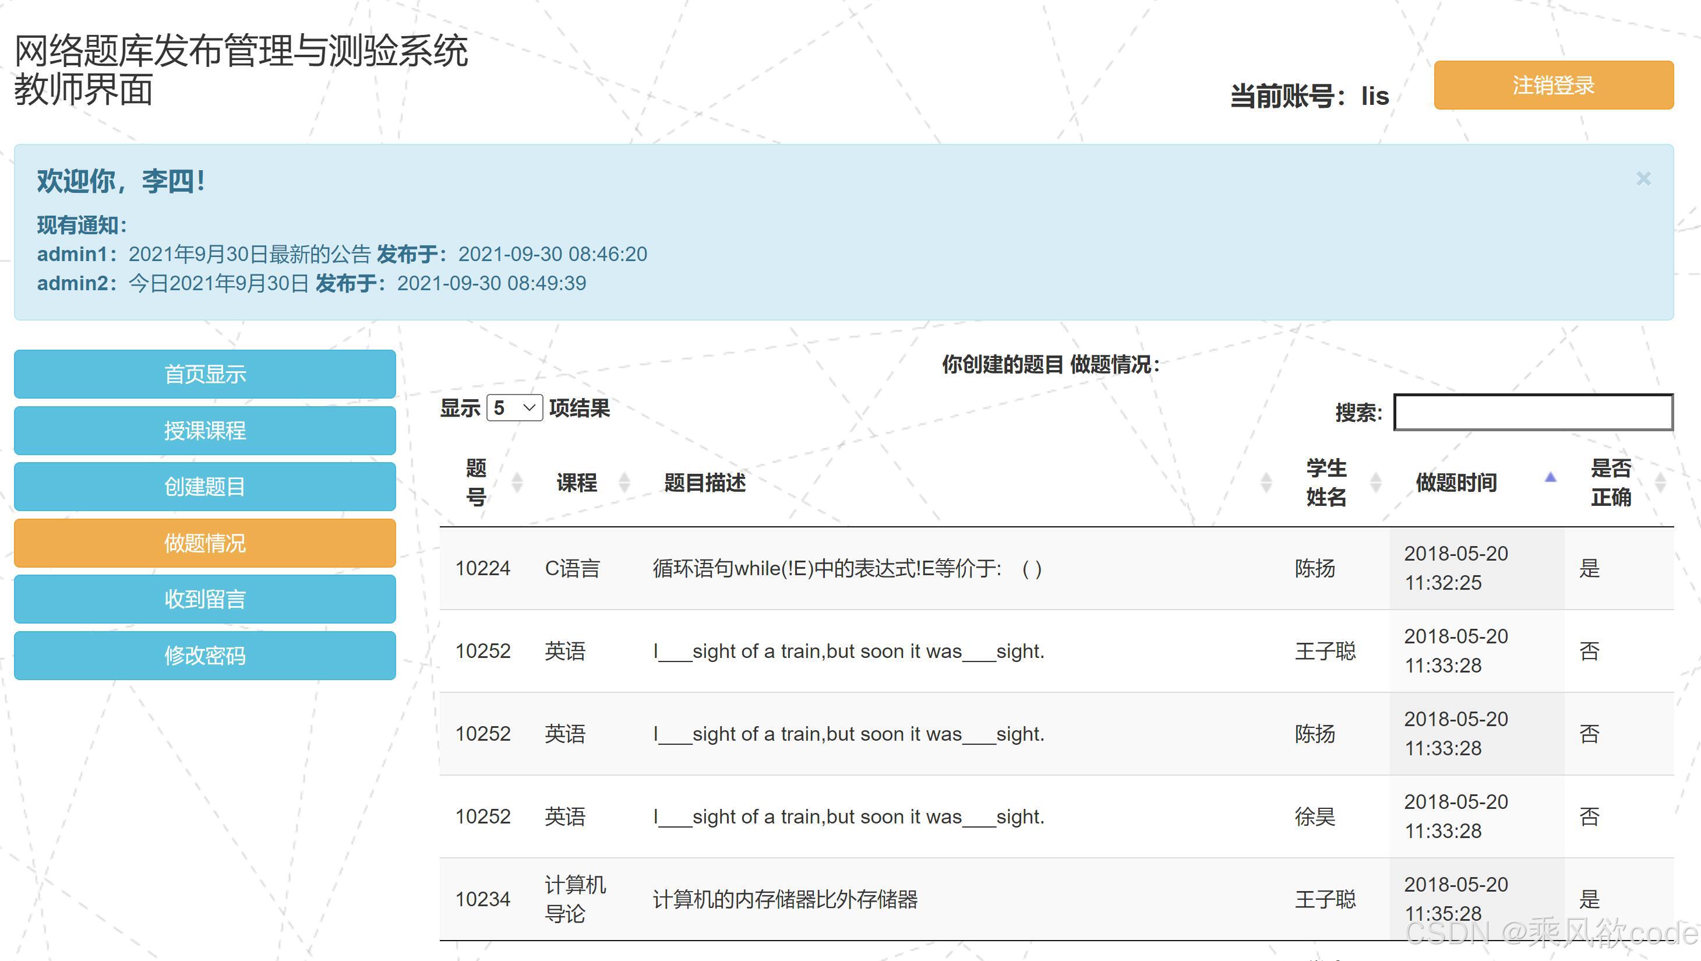The image size is (1701, 961).
Task: Sort table by 课程 column arrows
Action: (x=624, y=483)
